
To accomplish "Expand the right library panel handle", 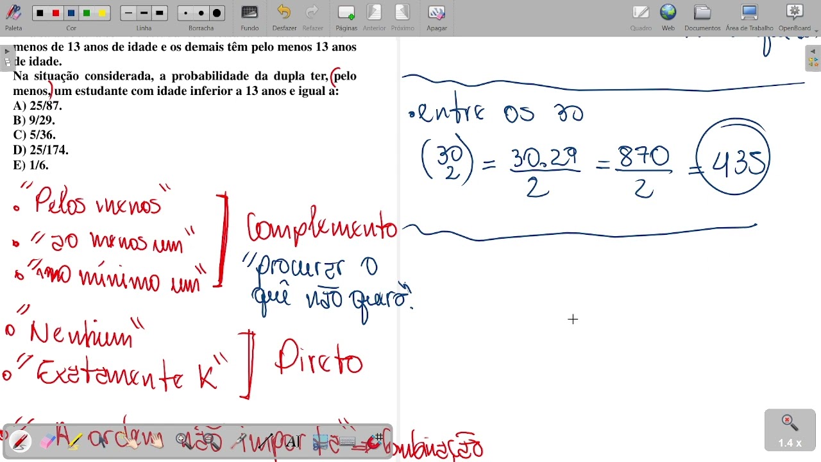I will 813,58.
